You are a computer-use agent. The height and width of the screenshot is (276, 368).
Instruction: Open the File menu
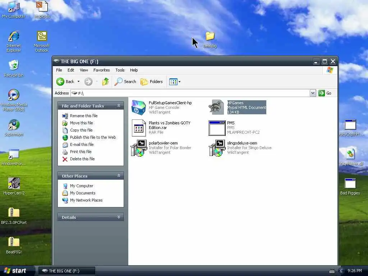(x=59, y=70)
